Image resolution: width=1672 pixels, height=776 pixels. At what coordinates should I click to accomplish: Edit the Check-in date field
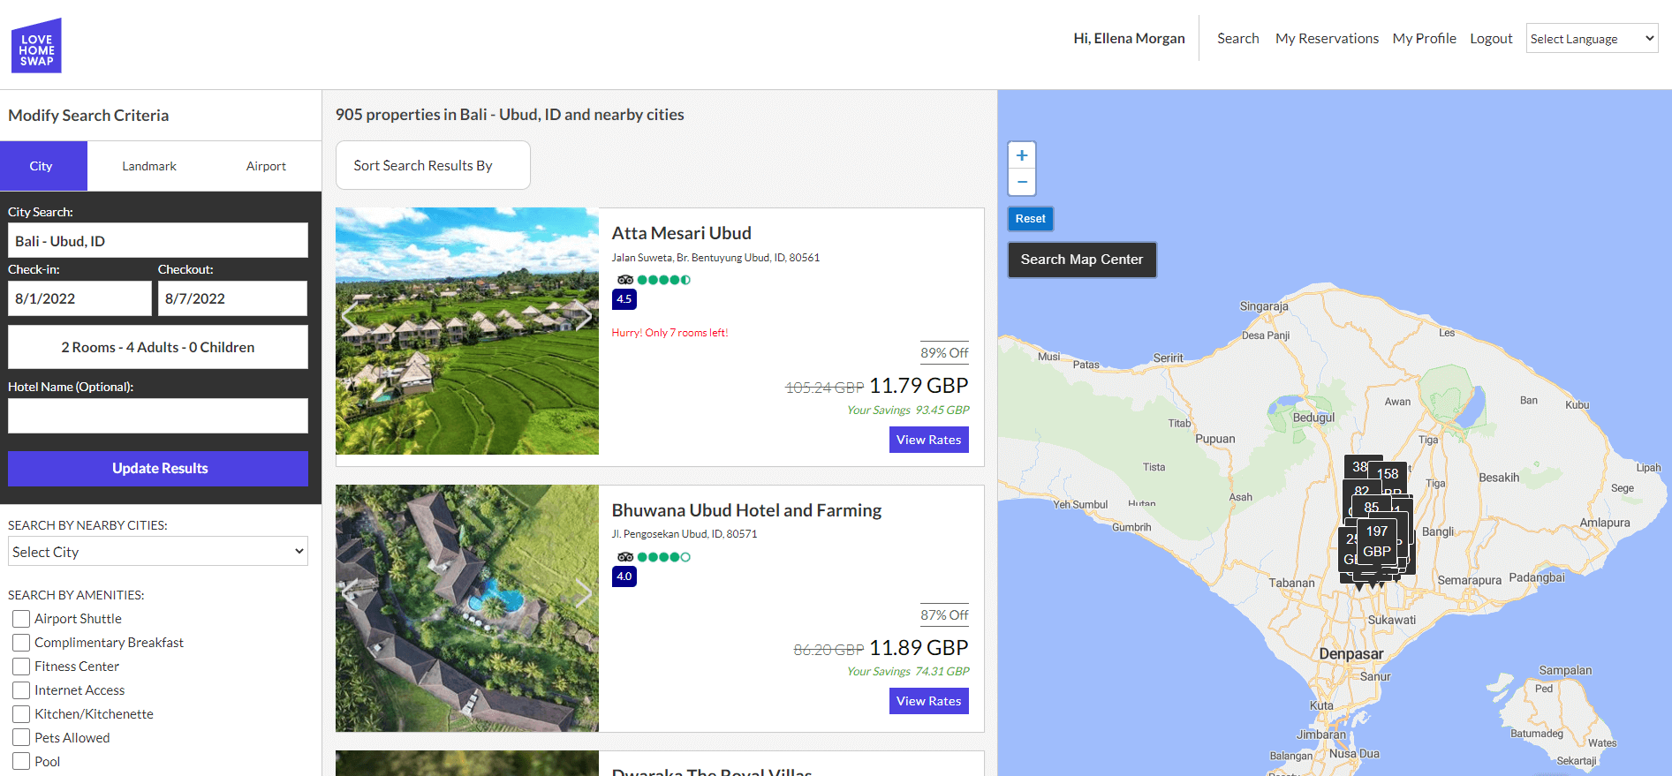point(79,298)
